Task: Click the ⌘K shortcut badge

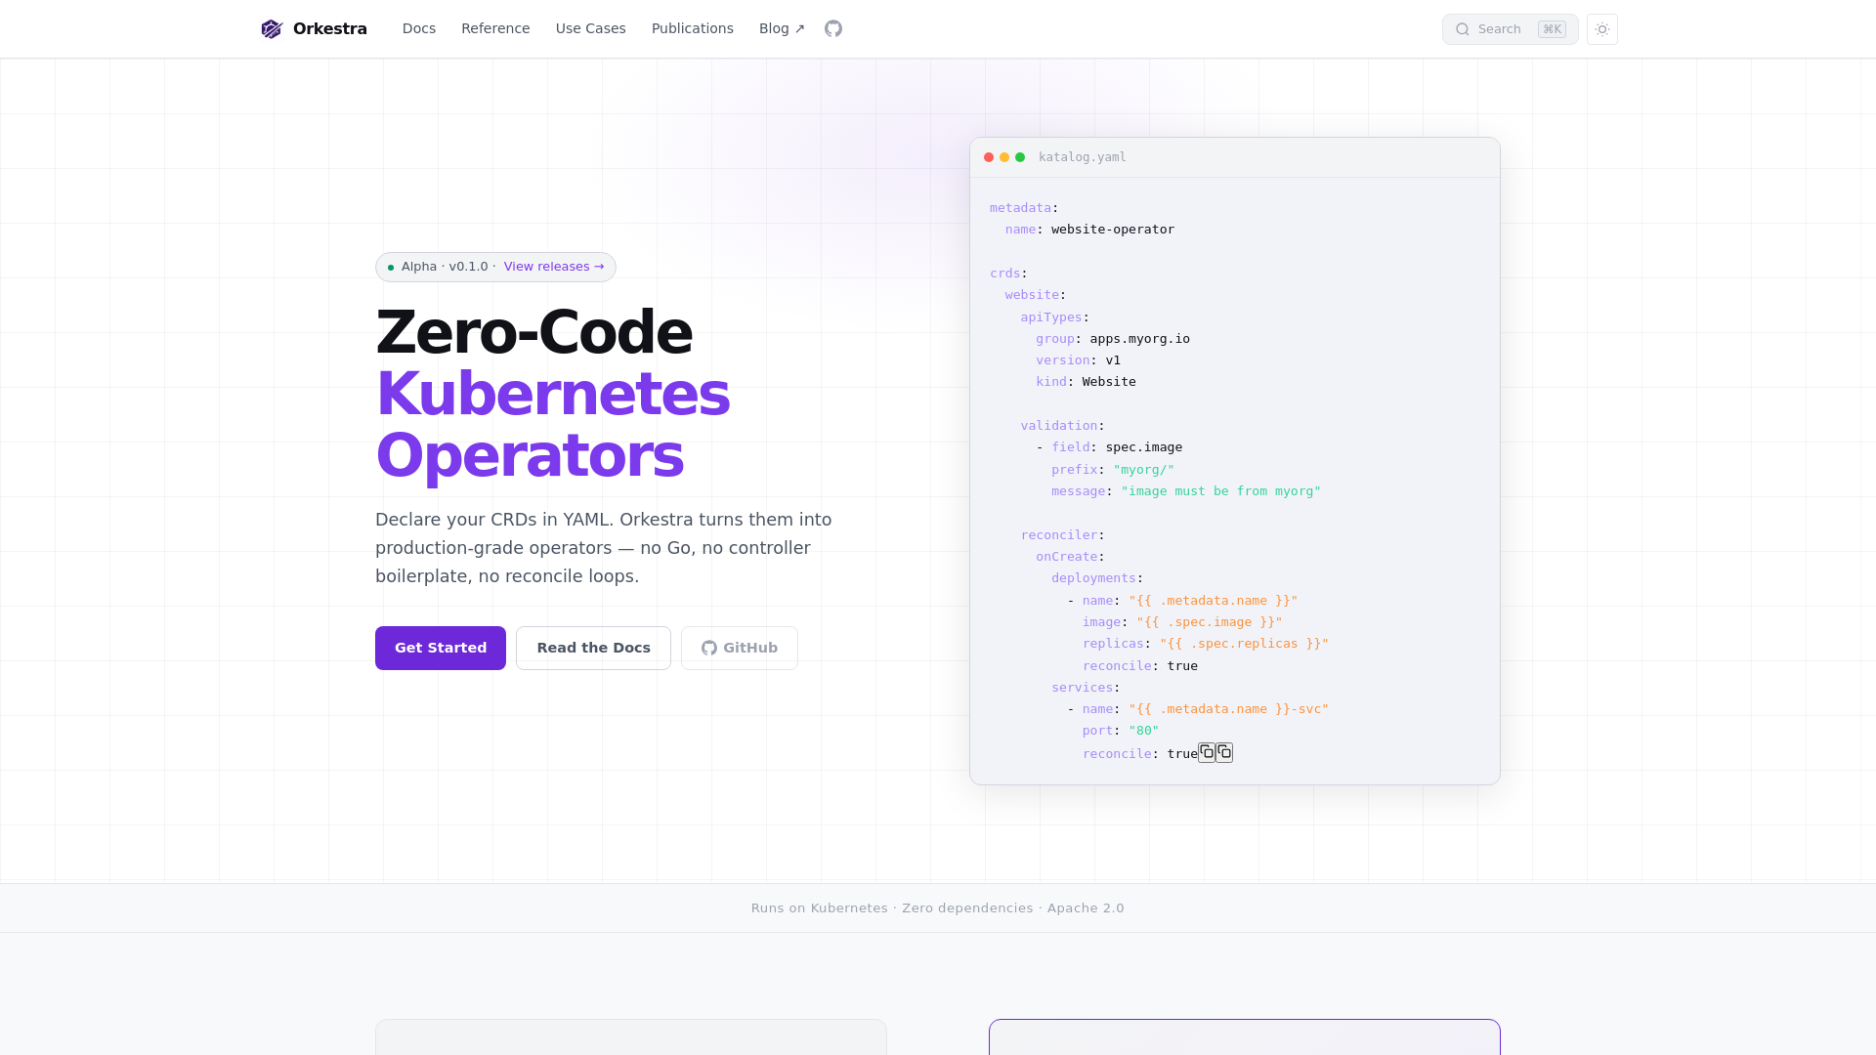Action: pos(1552,29)
